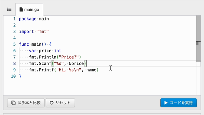This screenshot has width=204, height=115.
Task: Click the circular arrow reset icon
Action: (x=52, y=103)
